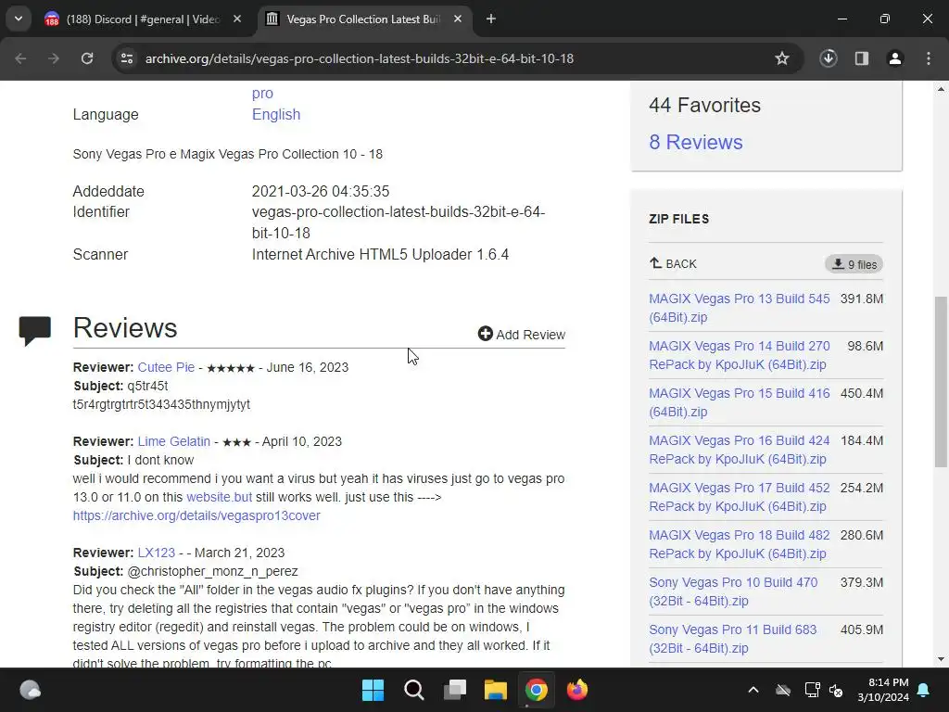Open site information icon in address bar
The height and width of the screenshot is (712, 949).
pos(127,58)
